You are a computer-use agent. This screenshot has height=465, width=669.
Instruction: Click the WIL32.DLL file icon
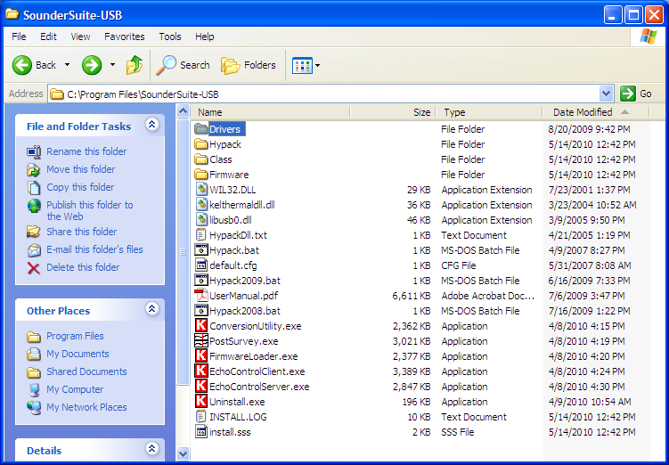tap(201, 190)
